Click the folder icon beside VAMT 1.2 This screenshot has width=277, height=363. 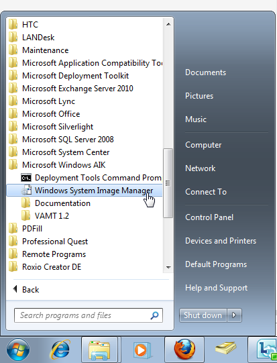point(25,215)
